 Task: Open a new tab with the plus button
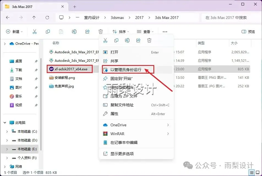click(x=75, y=7)
